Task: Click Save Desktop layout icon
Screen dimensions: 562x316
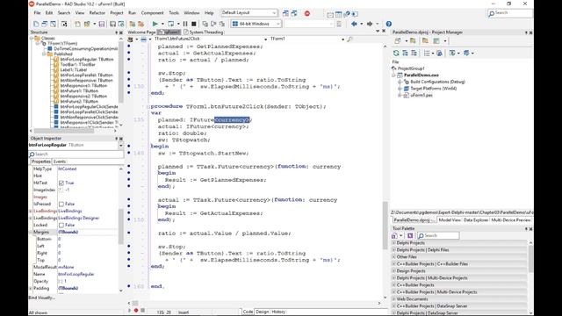Action: click(285, 13)
